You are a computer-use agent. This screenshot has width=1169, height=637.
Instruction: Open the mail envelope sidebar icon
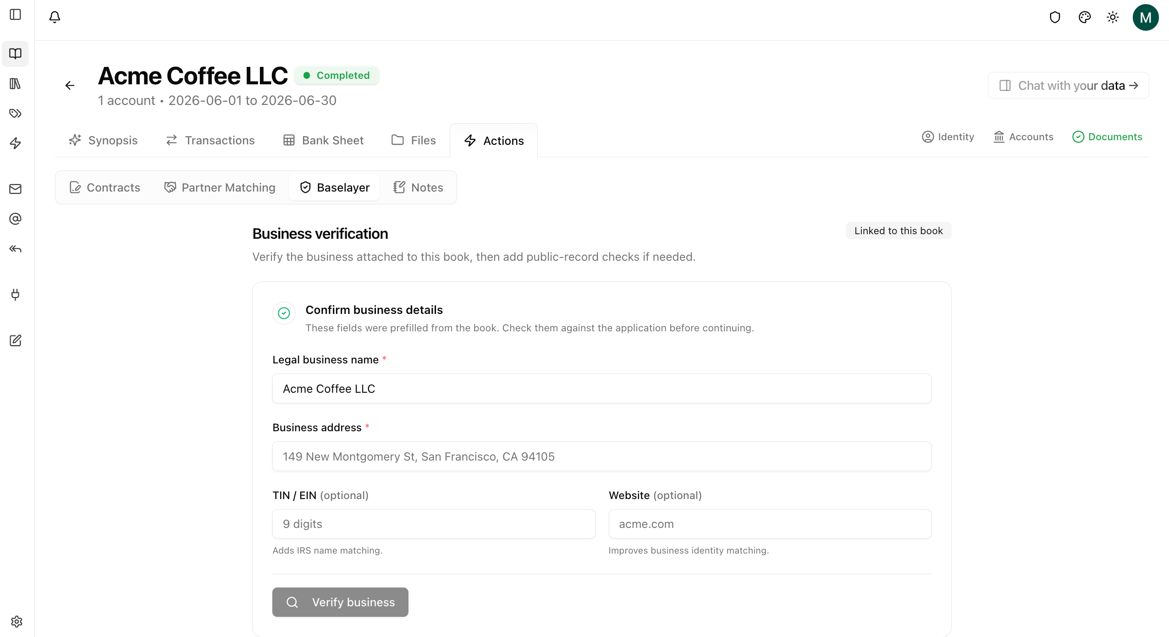coord(16,189)
